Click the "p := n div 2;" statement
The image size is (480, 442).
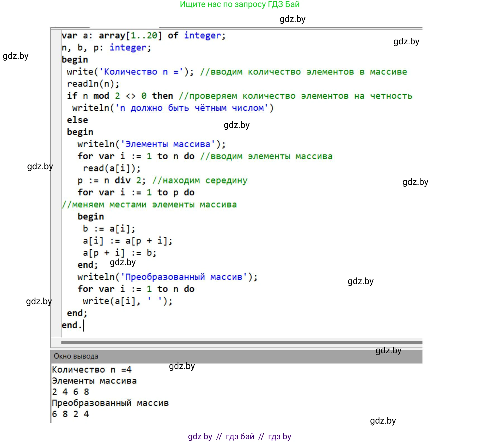tap(111, 180)
